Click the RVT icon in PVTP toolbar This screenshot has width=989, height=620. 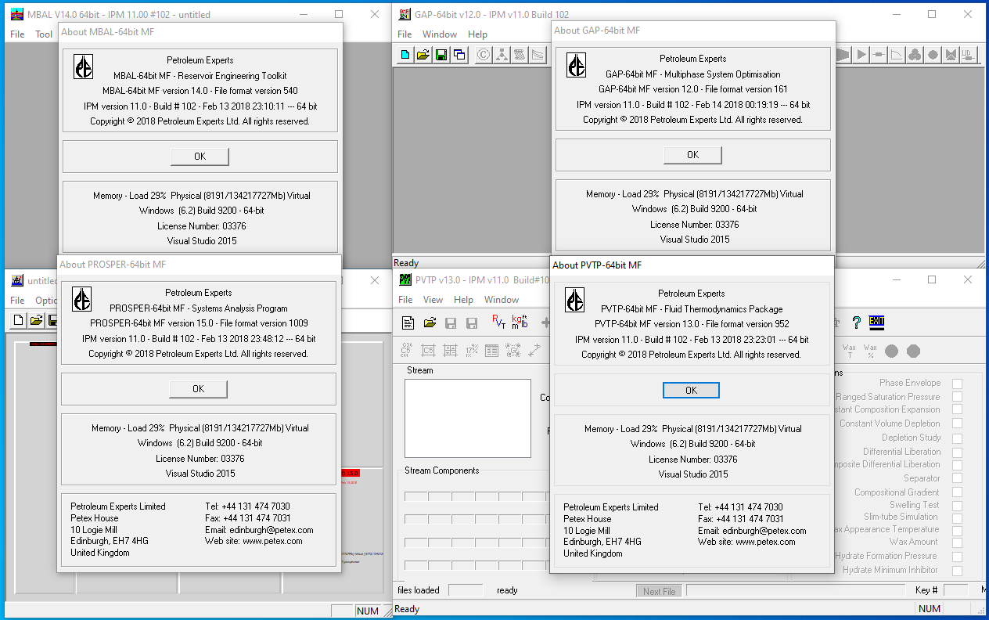[498, 322]
